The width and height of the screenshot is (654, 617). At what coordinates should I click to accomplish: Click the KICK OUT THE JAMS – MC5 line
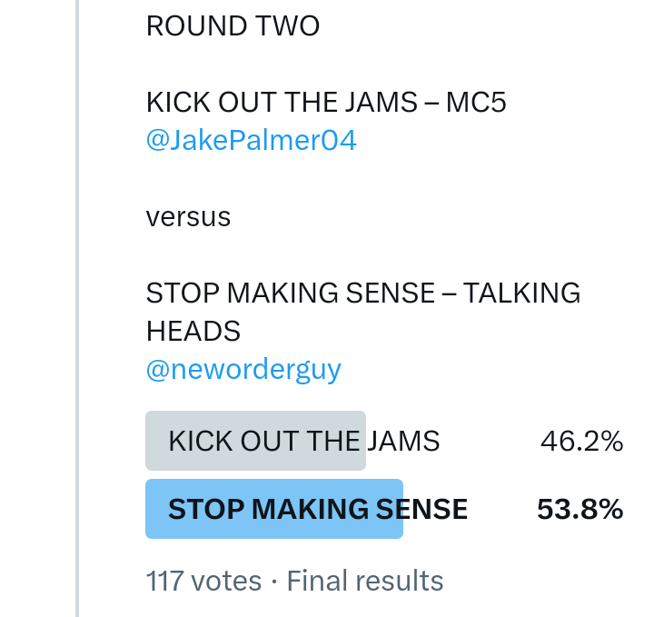tap(325, 103)
